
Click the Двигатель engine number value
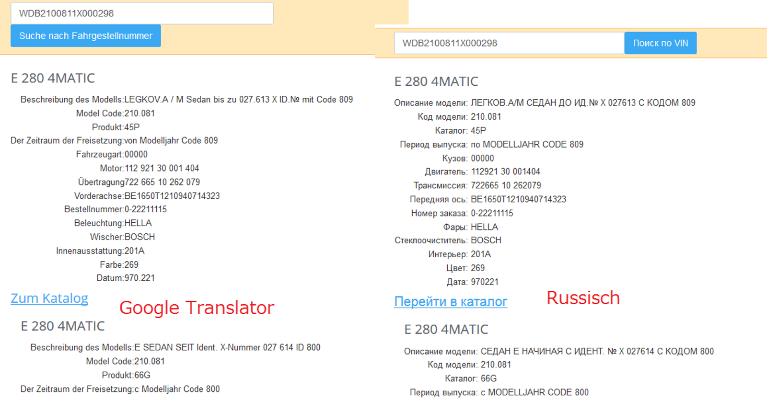[x=505, y=171]
